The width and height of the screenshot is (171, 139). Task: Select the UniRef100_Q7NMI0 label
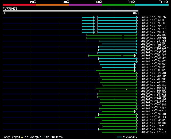click(153, 111)
